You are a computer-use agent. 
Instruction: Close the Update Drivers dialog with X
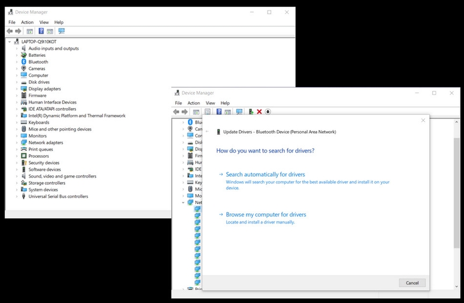coord(423,120)
